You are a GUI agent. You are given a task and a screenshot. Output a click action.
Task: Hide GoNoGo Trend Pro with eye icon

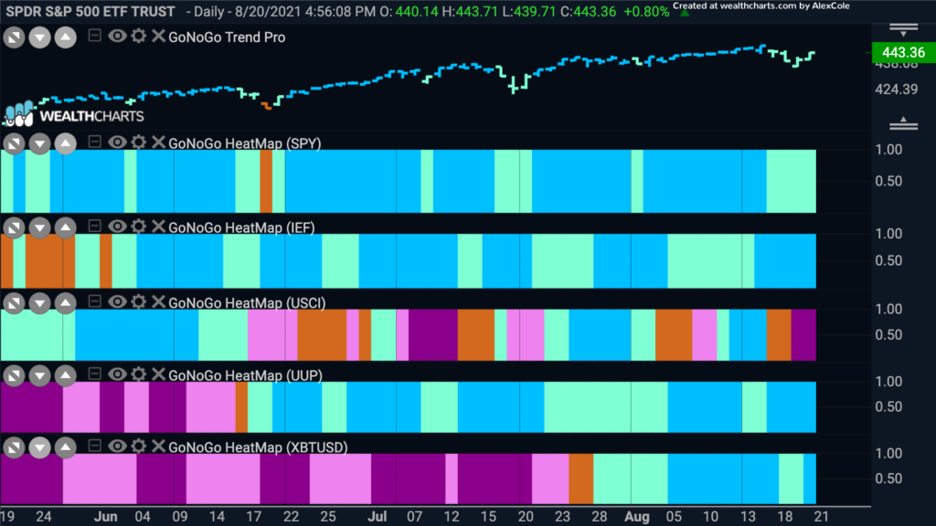117,37
